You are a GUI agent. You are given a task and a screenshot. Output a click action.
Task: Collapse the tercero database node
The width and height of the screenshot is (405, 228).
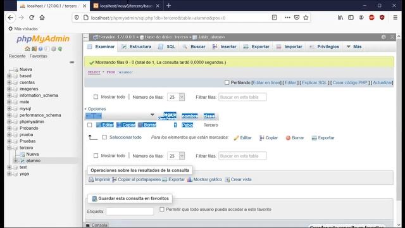pyautogui.click(x=9, y=148)
